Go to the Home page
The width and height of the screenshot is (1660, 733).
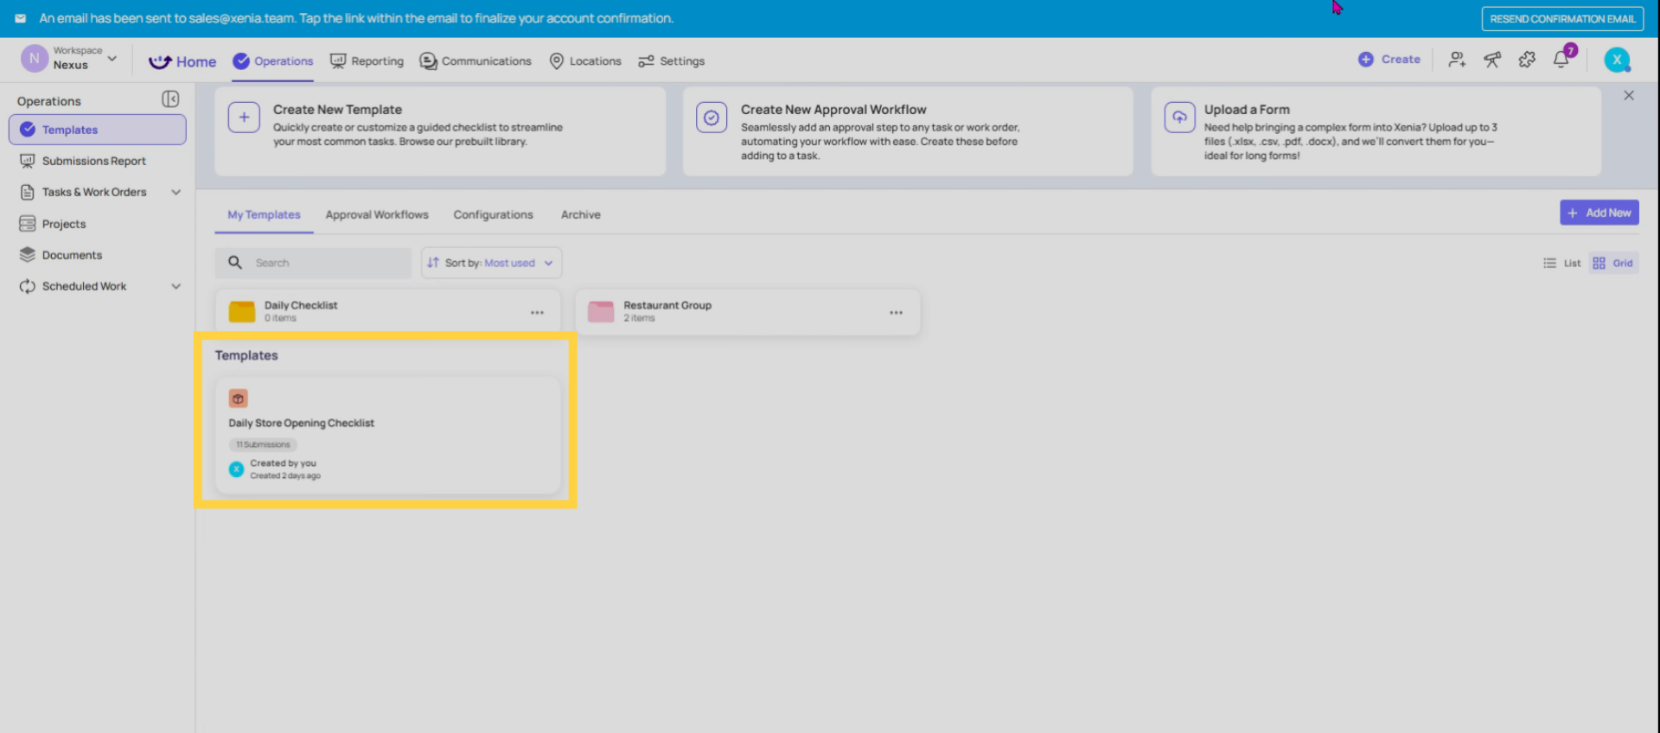(x=182, y=61)
